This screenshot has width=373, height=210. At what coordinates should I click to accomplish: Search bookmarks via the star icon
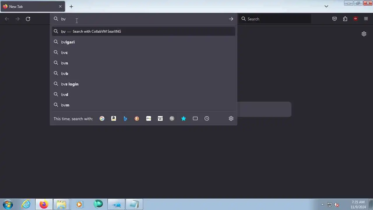184,118
